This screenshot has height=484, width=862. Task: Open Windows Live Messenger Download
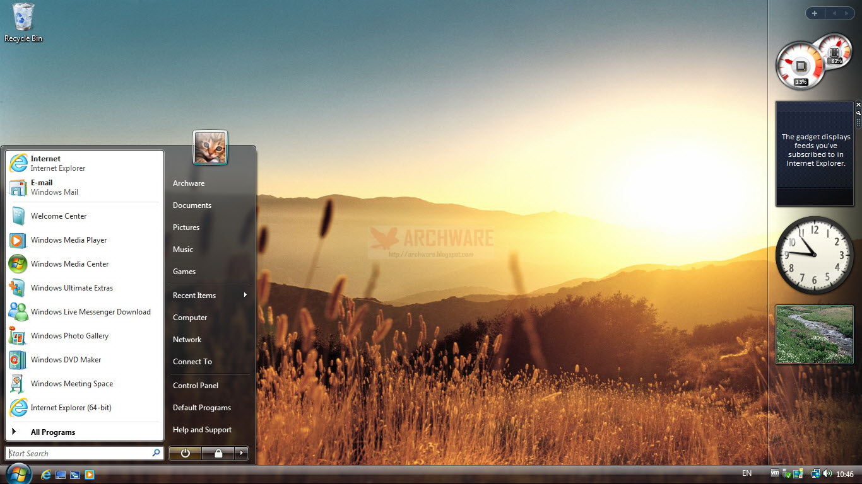tap(85, 312)
